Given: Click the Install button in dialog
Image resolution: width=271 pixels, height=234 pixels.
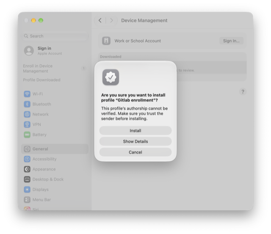Looking at the screenshot, I should pyautogui.click(x=135, y=131).
